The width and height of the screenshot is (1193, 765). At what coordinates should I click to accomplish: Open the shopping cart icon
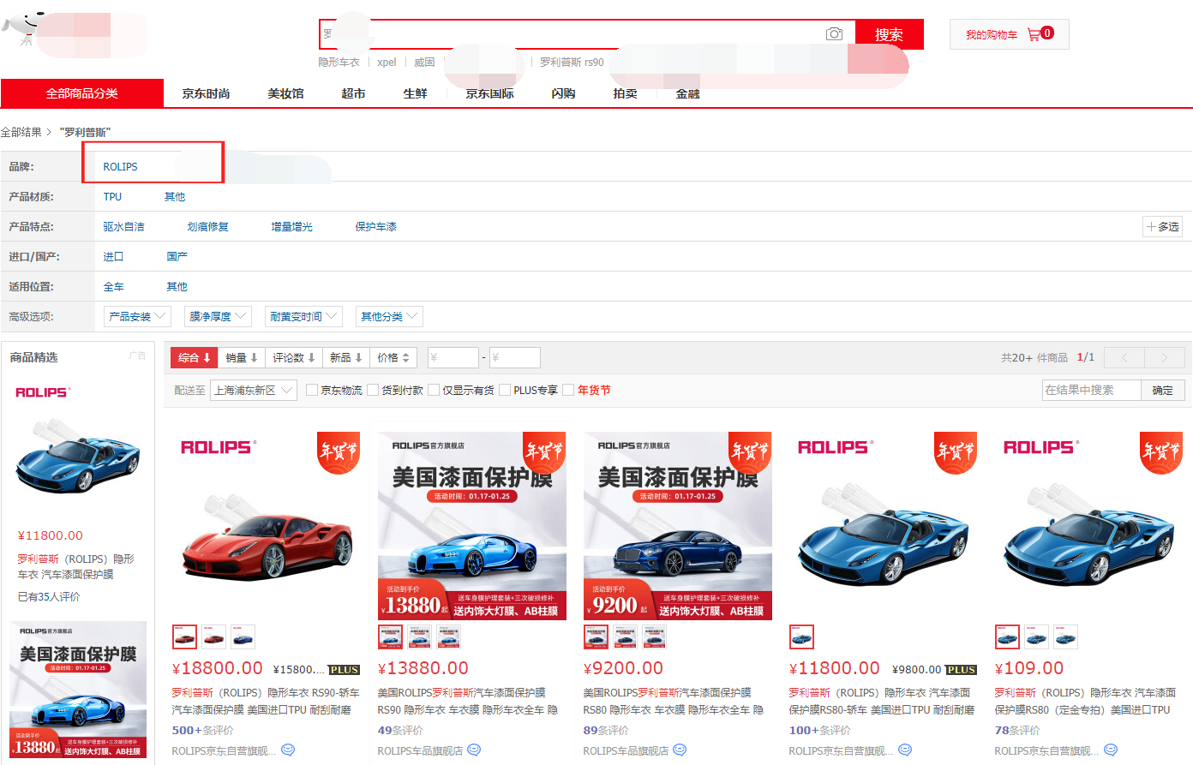pos(1034,34)
